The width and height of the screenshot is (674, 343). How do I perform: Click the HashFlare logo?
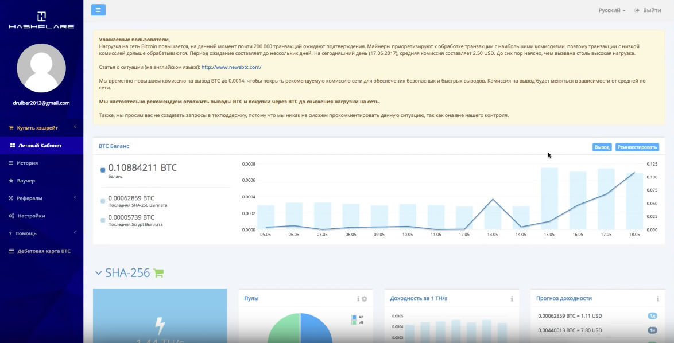(x=41, y=20)
